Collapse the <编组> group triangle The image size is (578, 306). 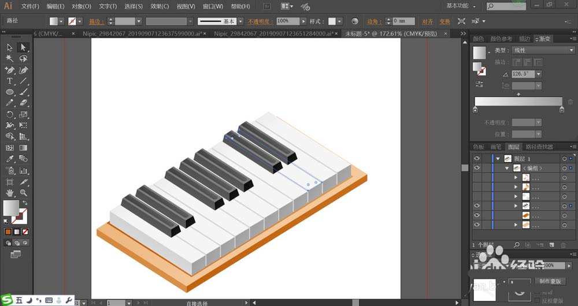coord(507,168)
